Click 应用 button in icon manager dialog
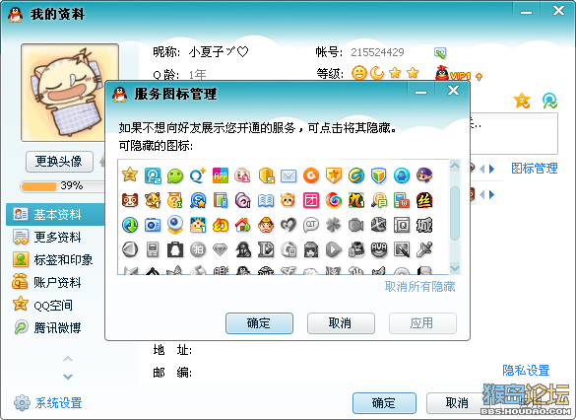Screen dimensions: 576x420 (x=422, y=323)
